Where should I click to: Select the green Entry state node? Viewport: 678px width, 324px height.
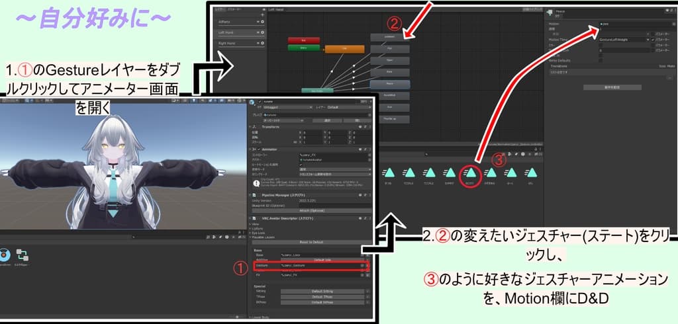tap(304, 48)
